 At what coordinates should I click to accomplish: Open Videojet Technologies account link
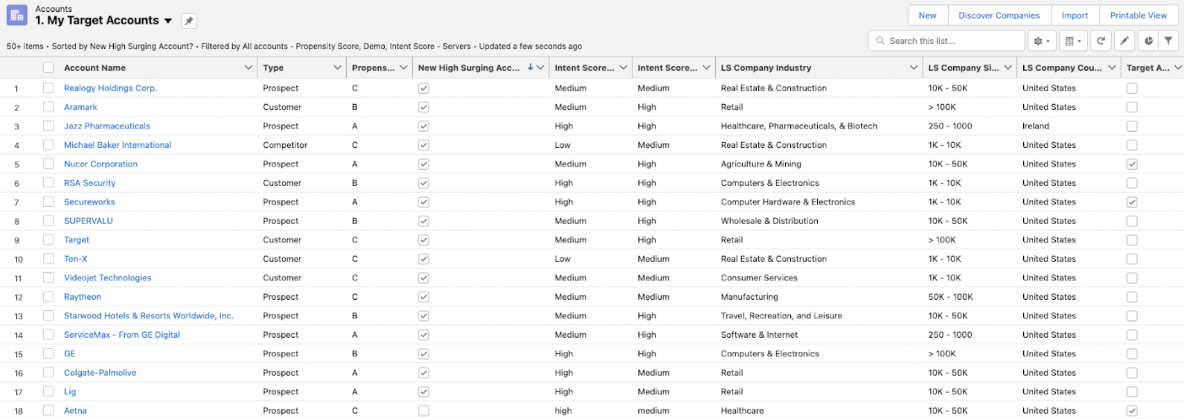[108, 278]
